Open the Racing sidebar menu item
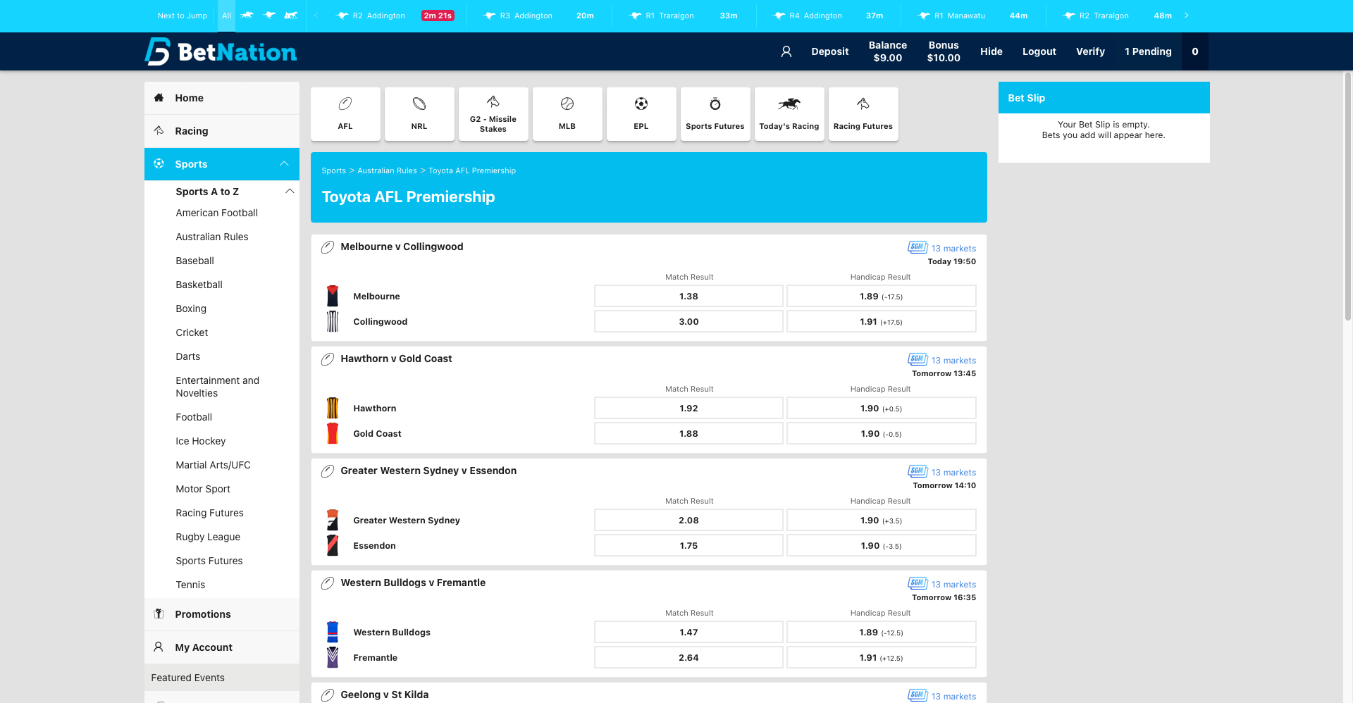Viewport: 1353px width, 703px height. pos(191,131)
